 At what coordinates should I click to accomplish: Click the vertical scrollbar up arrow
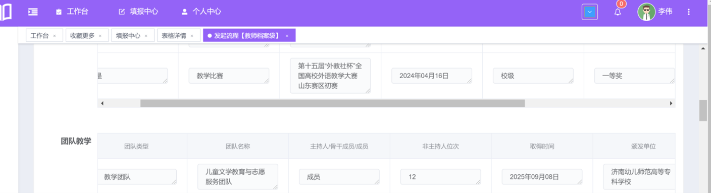click(703, 48)
